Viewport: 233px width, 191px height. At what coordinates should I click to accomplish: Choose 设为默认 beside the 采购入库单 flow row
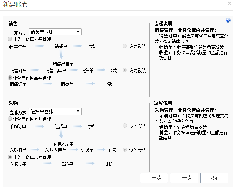tap(125, 150)
